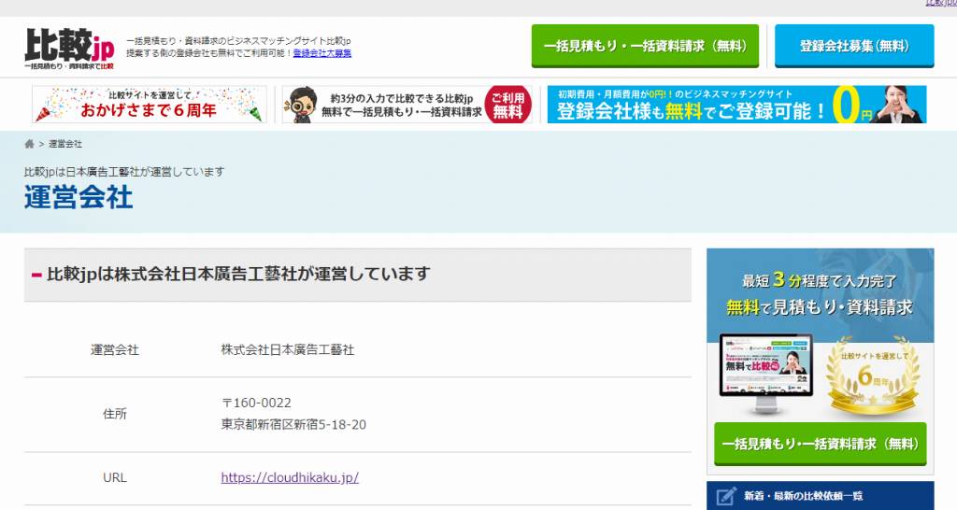The width and height of the screenshot is (957, 510).
Task: Select the 運営会社 breadcrumb item
Action: (65, 144)
